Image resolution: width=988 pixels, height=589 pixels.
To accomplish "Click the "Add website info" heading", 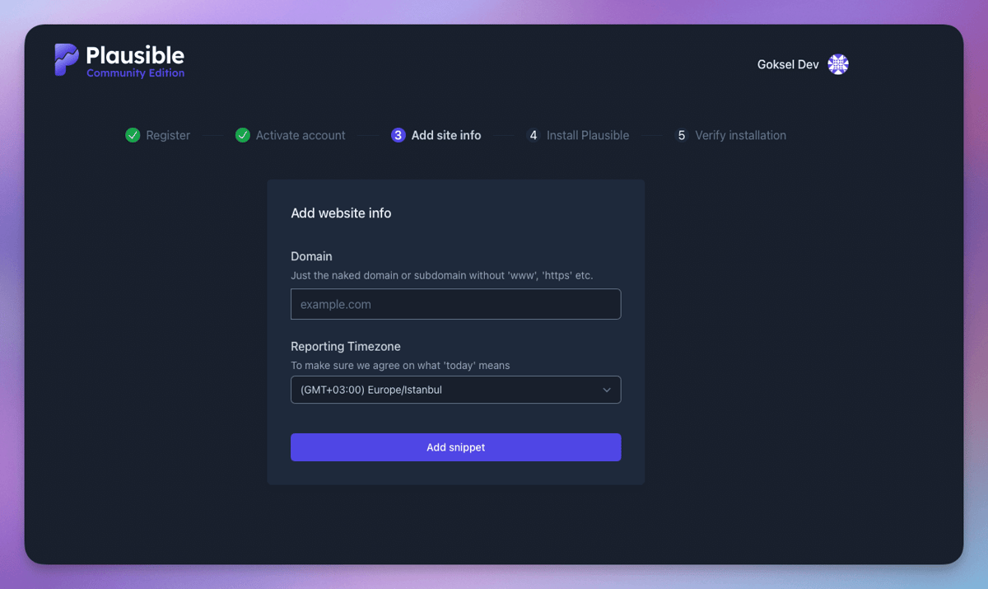I will (x=341, y=213).
